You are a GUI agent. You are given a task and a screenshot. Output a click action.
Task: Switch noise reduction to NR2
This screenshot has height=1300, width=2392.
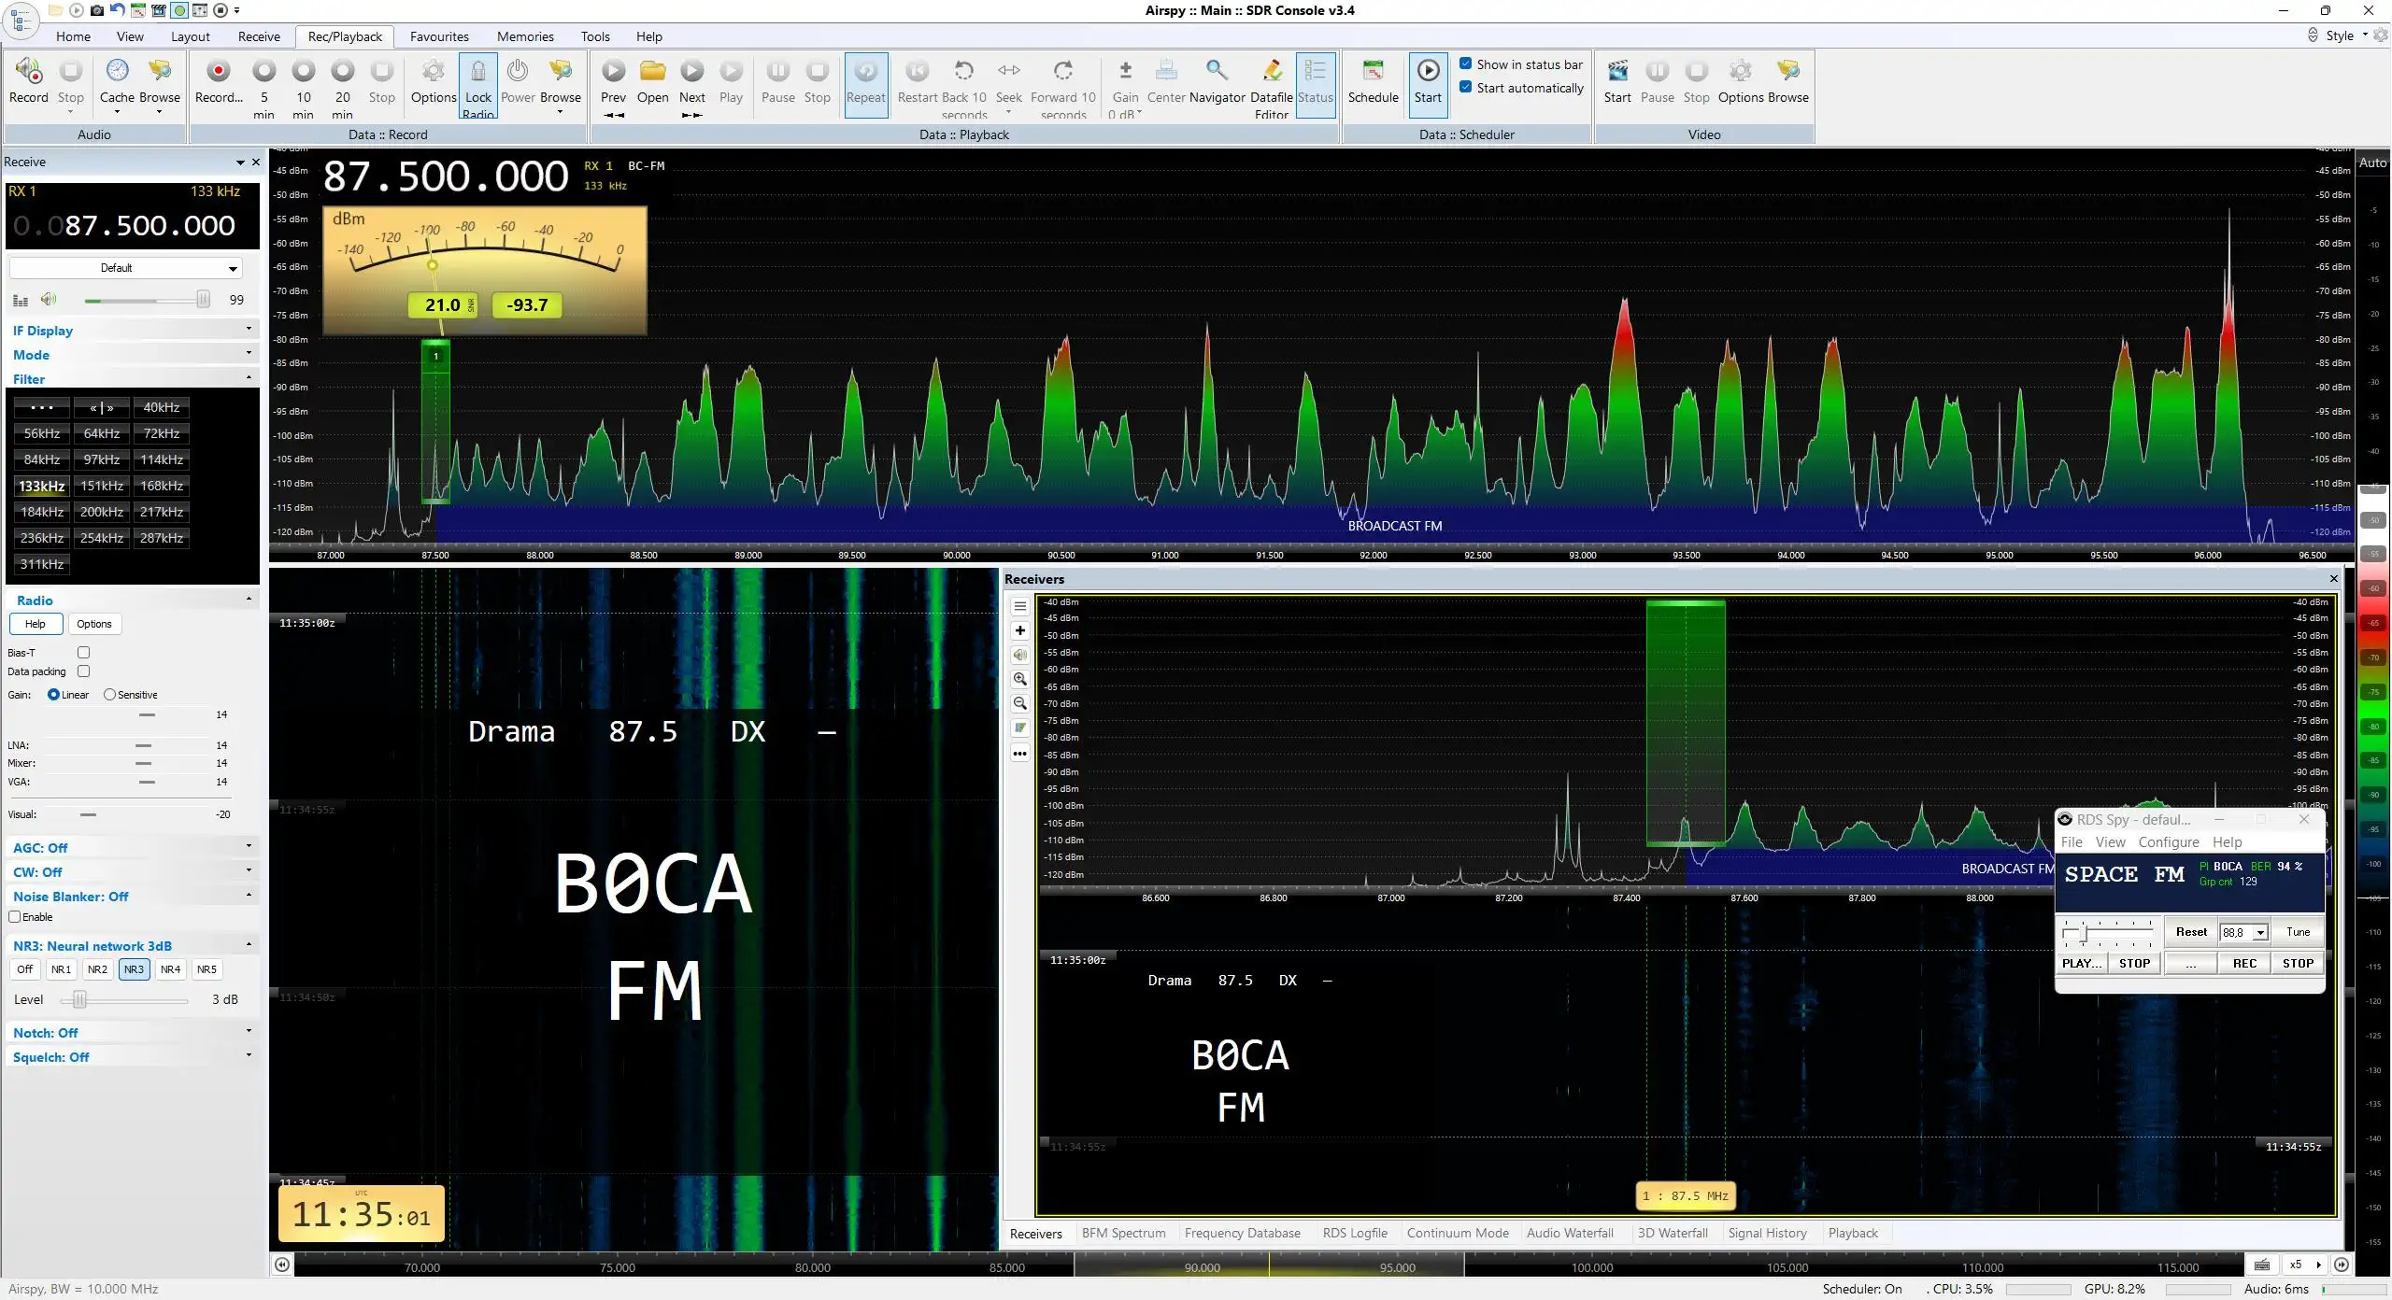97,969
